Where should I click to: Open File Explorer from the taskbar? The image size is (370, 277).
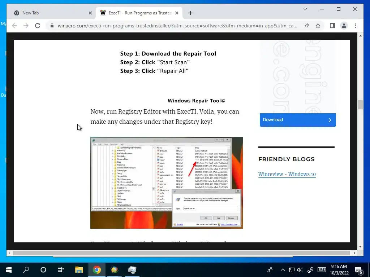(x=79, y=270)
